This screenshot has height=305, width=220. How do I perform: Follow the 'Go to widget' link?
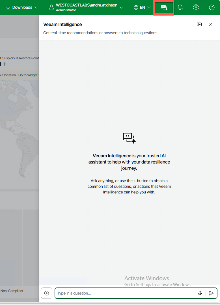(x=28, y=75)
